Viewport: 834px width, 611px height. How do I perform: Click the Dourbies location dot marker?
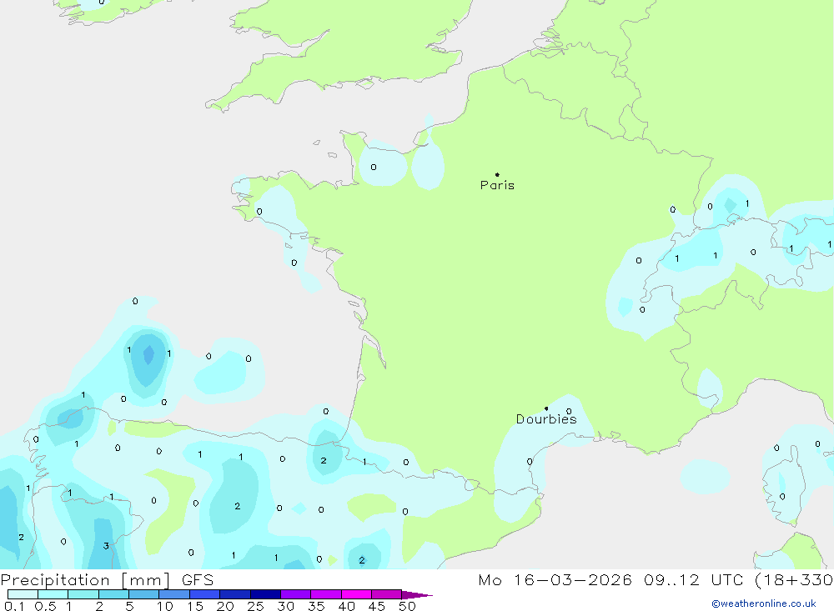coord(546,408)
